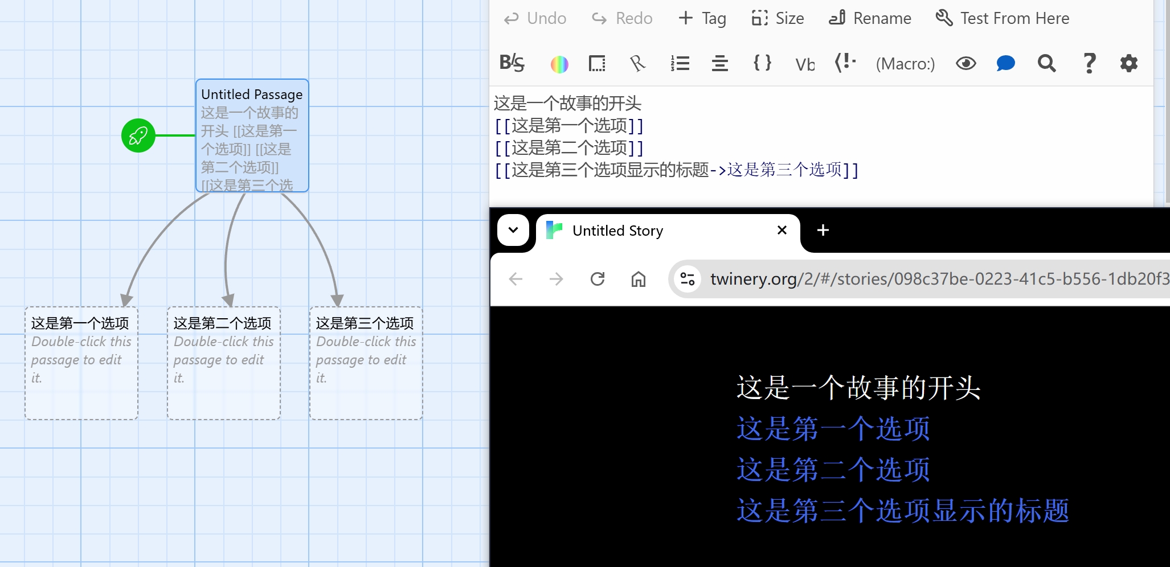Open the Macro: insertion menu
Viewport: 1170px width, 567px height.
pyautogui.click(x=905, y=64)
